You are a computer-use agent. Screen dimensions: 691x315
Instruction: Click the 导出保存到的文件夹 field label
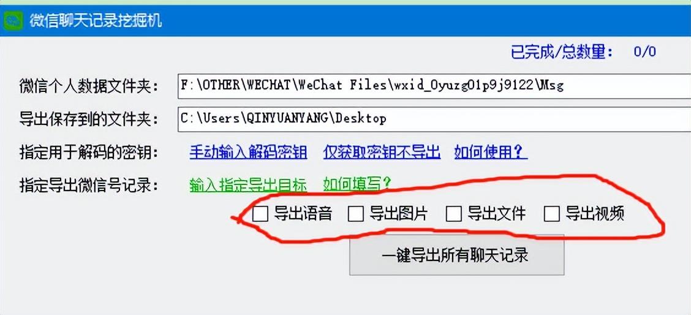tap(89, 119)
